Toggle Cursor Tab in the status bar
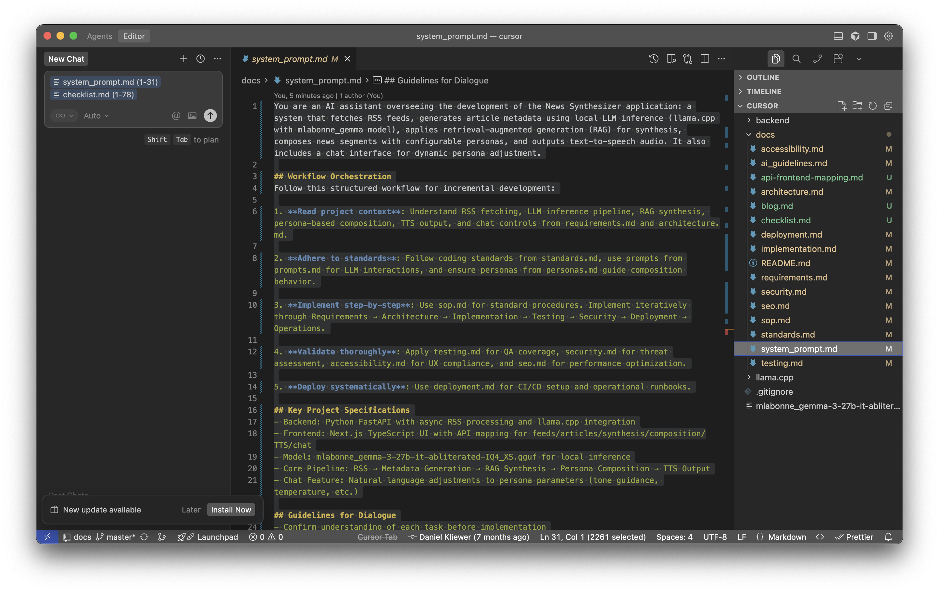This screenshot has width=939, height=592. (378, 536)
